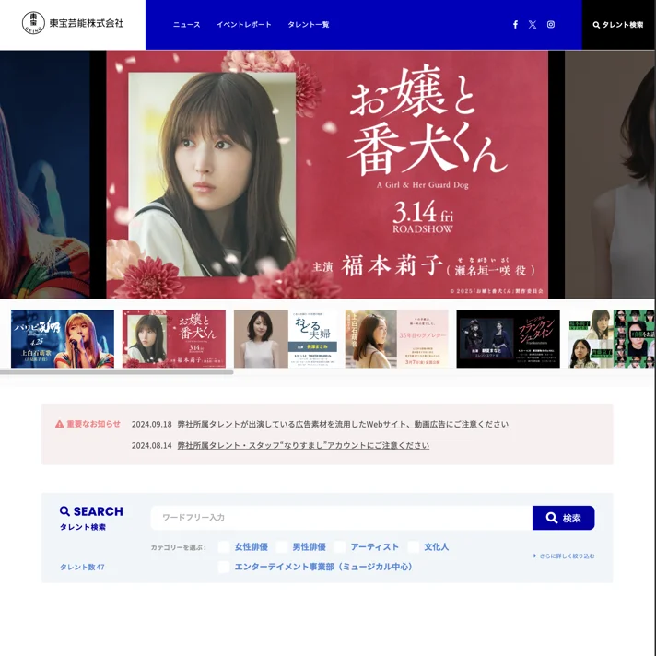
Task: Check the 文化人 category box
Action: coord(414,546)
